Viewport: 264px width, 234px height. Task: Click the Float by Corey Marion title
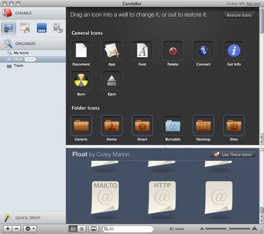click(x=101, y=155)
